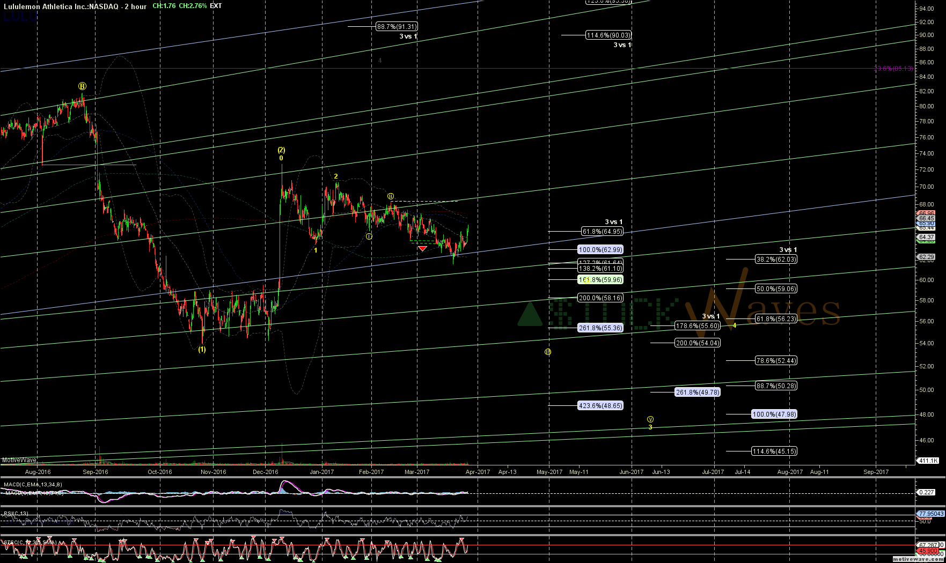
Task: Click the 411.1K volume tag
Action: click(x=928, y=461)
